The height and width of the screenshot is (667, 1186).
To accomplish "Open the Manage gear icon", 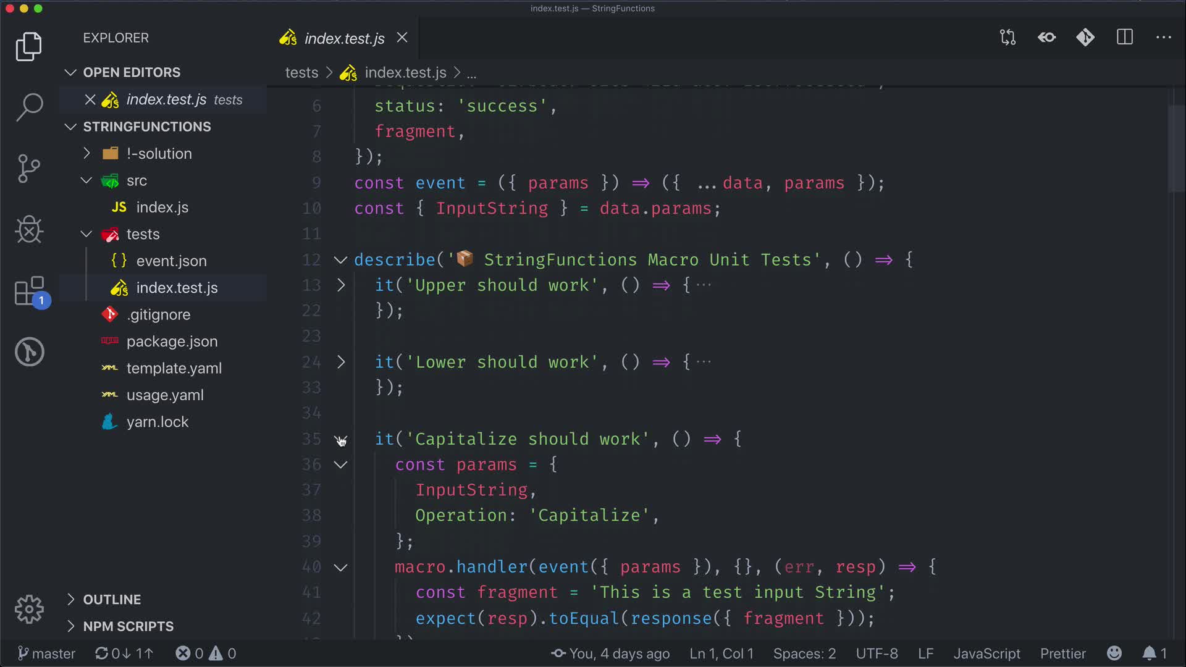I will click(29, 610).
